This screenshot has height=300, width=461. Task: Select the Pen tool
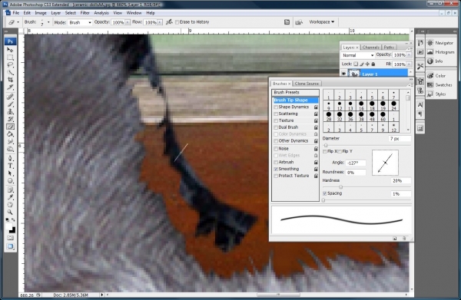pos(10,159)
